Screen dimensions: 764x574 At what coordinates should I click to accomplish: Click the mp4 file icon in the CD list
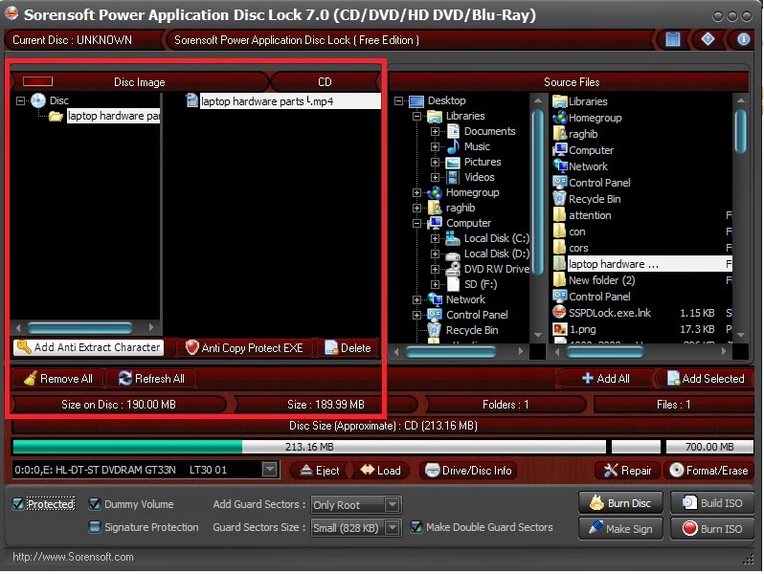coord(191,100)
